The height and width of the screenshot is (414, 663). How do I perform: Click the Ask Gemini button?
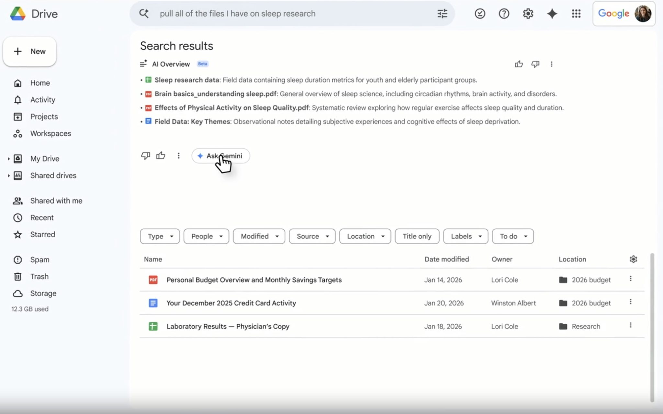pyautogui.click(x=220, y=156)
